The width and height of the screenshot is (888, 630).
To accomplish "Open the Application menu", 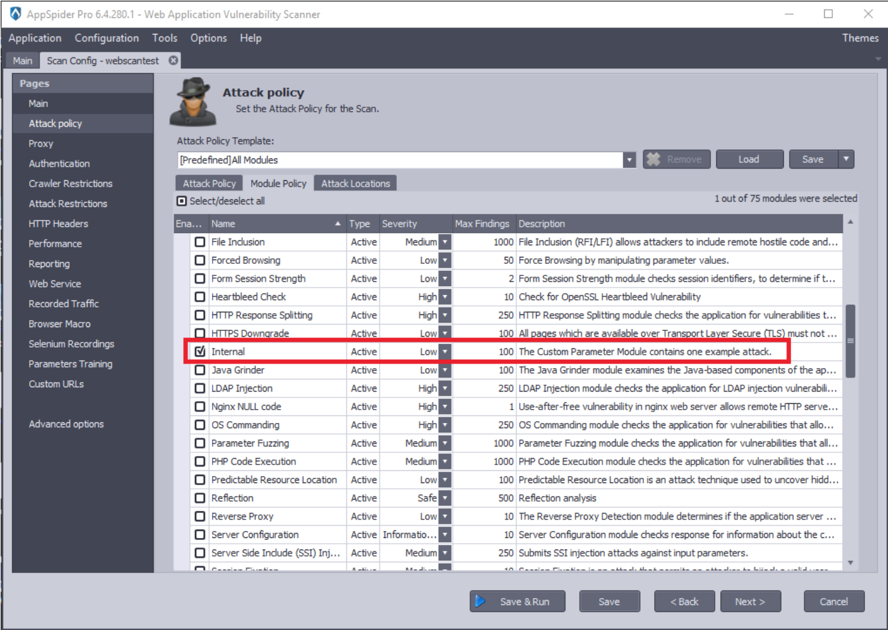I will (x=35, y=38).
